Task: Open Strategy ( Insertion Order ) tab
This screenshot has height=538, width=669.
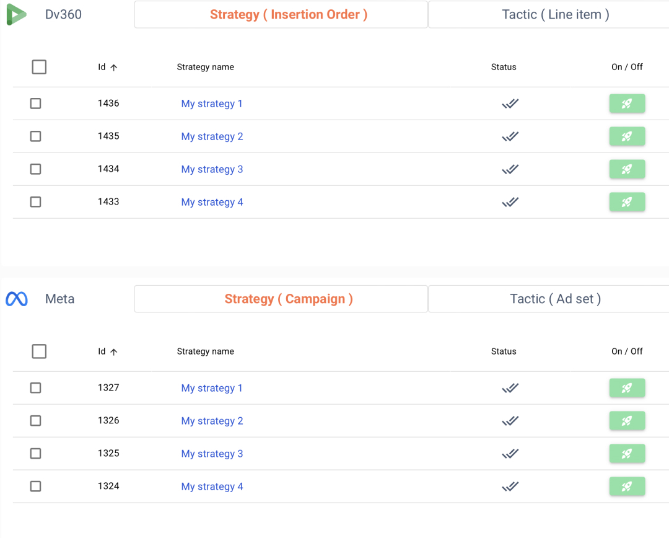Action: [x=288, y=15]
